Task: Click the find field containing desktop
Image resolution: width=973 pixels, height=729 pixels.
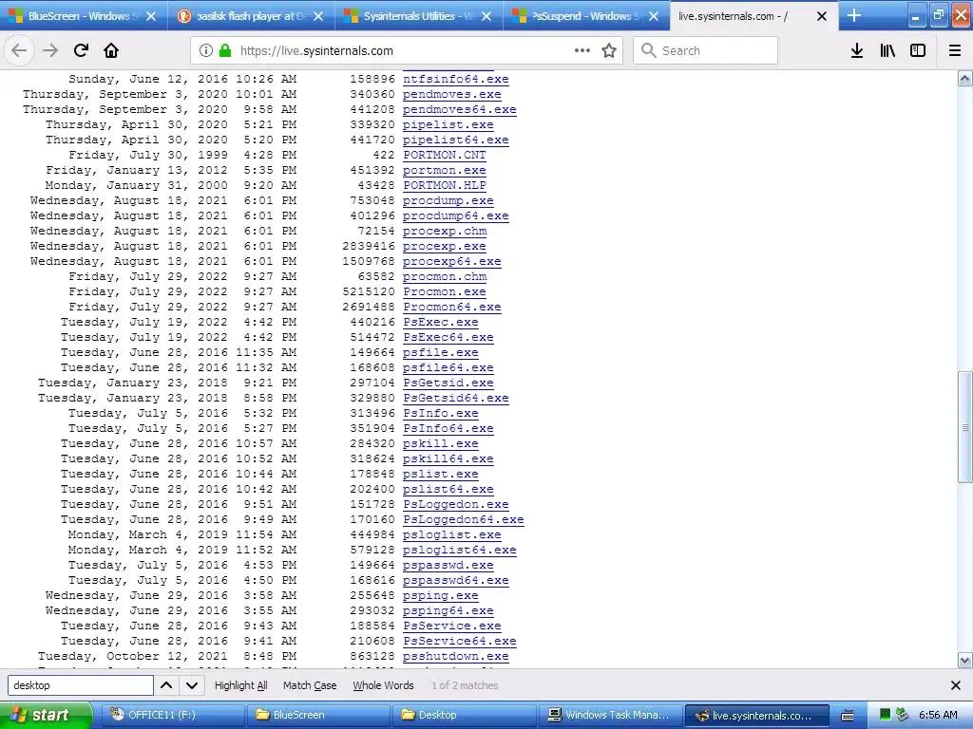Action: [x=81, y=685]
